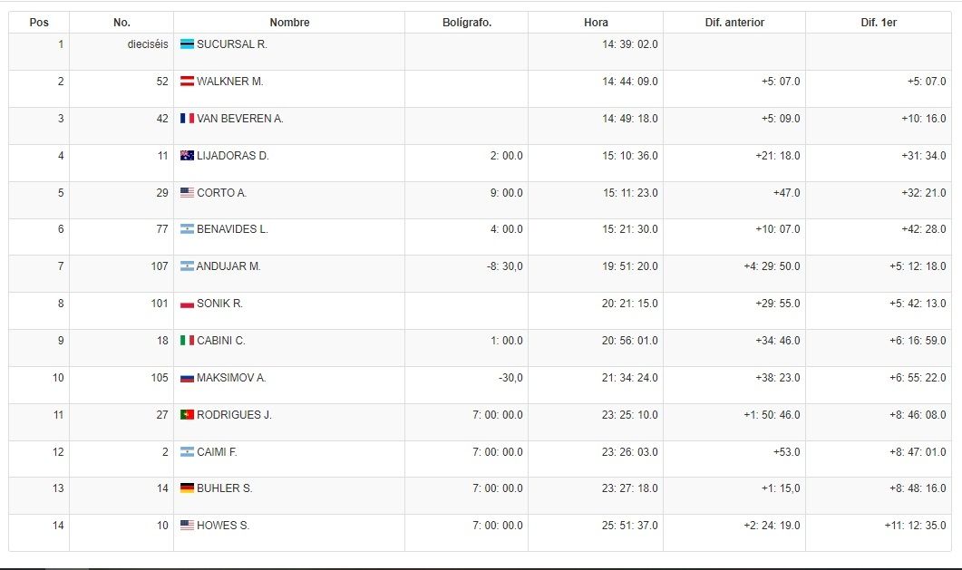962x570 pixels.
Task: Click the Russian flag beside MAKSIMOV A.
Action: pyautogui.click(x=187, y=378)
